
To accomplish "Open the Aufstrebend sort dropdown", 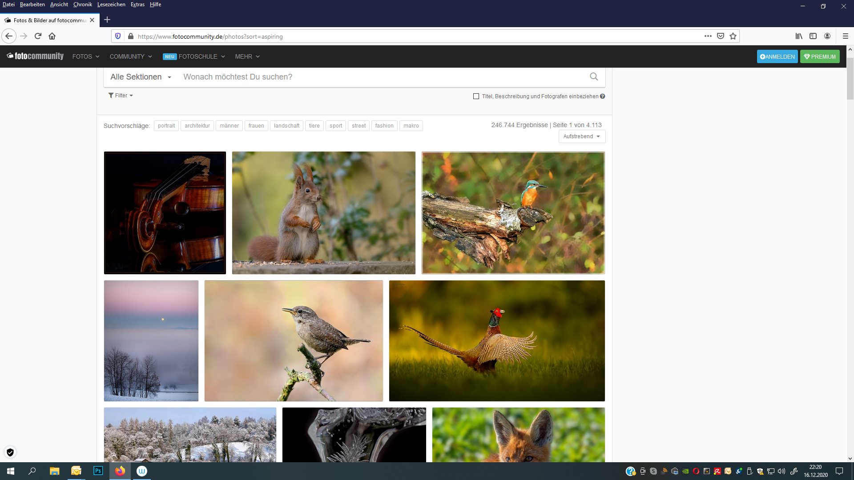I will coord(582,136).
